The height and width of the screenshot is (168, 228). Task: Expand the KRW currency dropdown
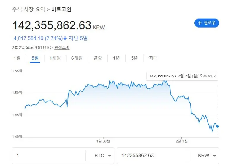(x=206, y=156)
